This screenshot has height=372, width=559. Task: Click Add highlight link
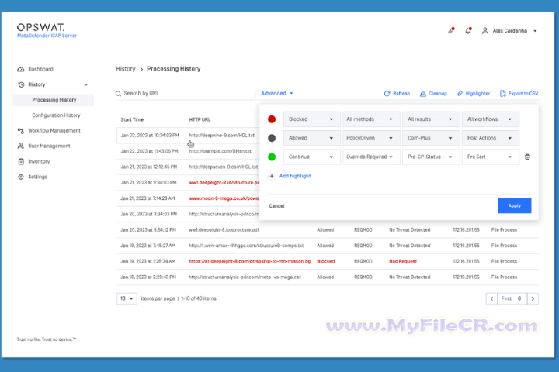pos(295,176)
